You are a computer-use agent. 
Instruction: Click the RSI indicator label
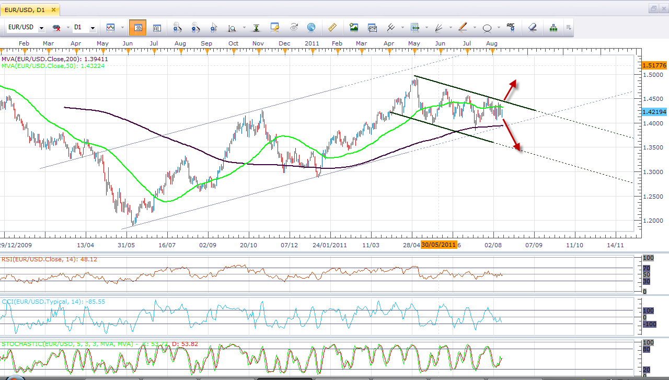[50, 259]
